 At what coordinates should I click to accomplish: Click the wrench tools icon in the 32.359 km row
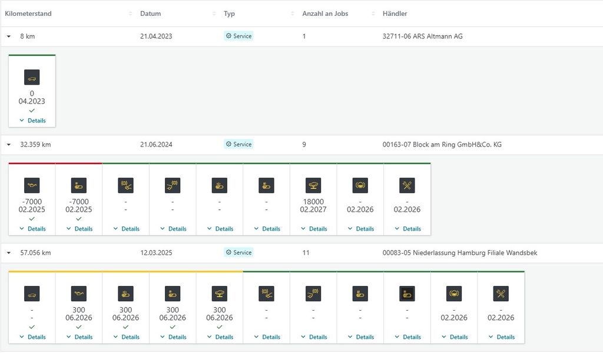click(x=407, y=186)
